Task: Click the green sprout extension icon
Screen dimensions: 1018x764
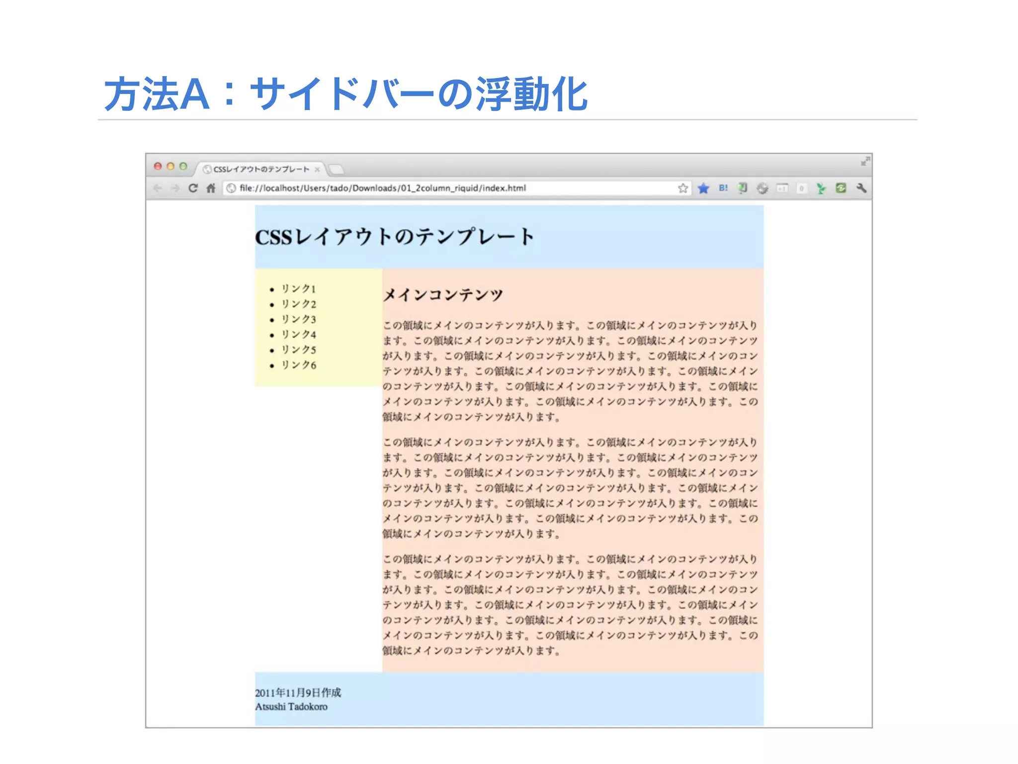Action: (x=821, y=188)
